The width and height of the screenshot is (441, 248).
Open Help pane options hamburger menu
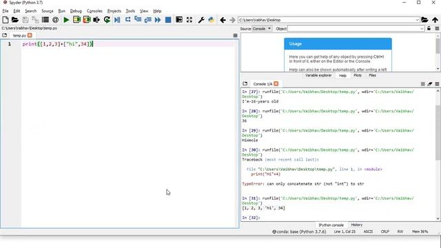point(437,28)
